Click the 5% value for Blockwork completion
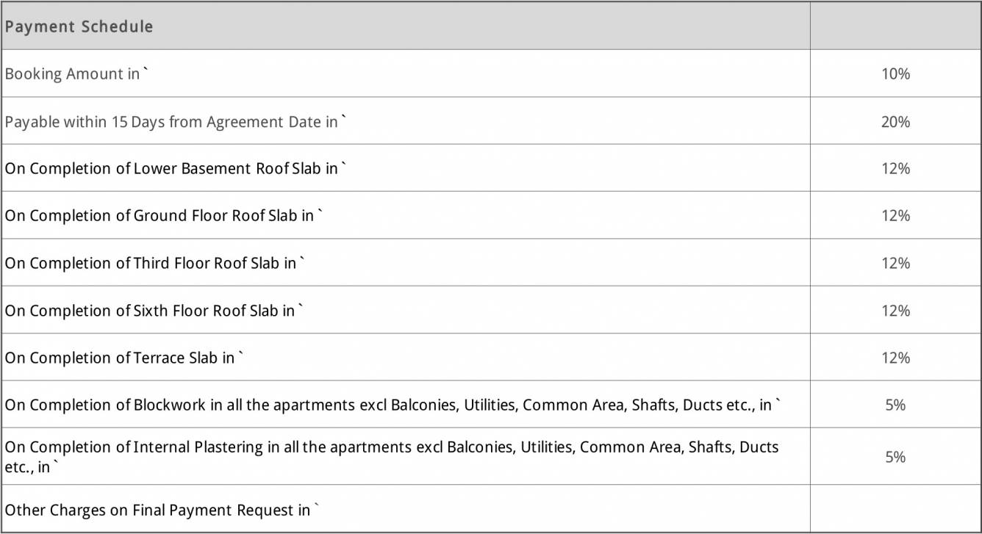Screen dimensions: 982x534 [895, 405]
